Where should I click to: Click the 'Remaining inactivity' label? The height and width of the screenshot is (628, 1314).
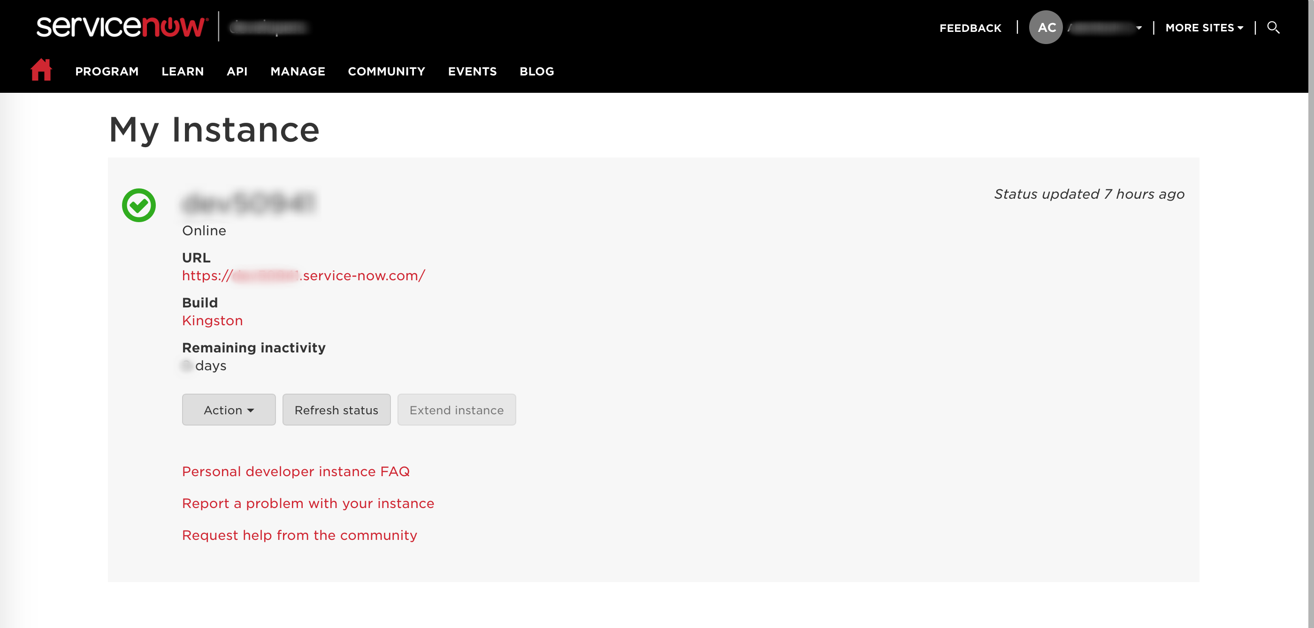(x=253, y=348)
